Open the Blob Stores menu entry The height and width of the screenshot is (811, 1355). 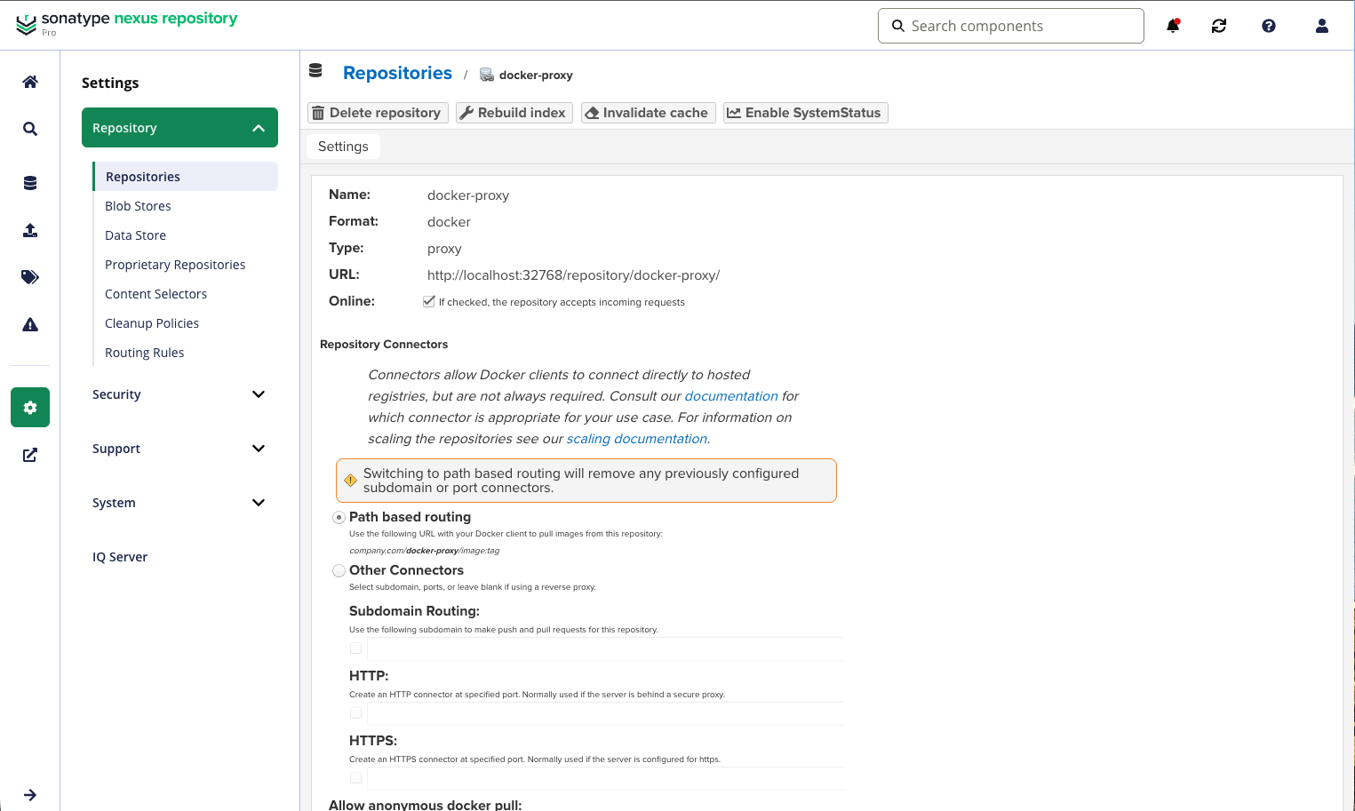point(138,205)
